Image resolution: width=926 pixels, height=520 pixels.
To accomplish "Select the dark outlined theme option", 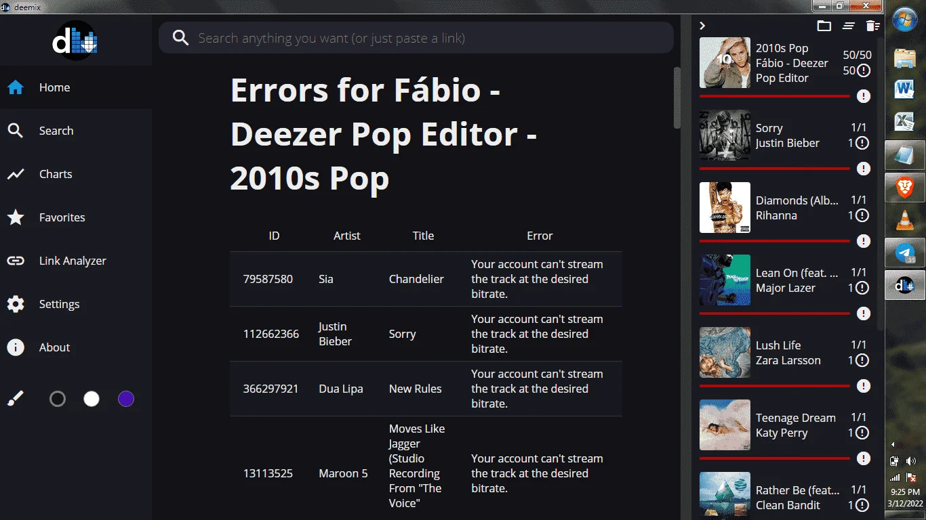I will 58,399.
